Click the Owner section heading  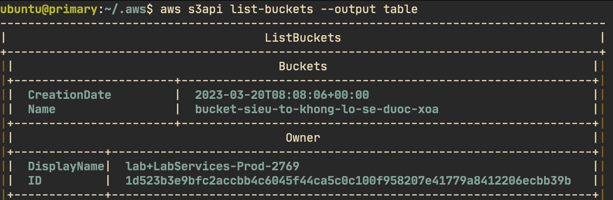click(x=303, y=138)
